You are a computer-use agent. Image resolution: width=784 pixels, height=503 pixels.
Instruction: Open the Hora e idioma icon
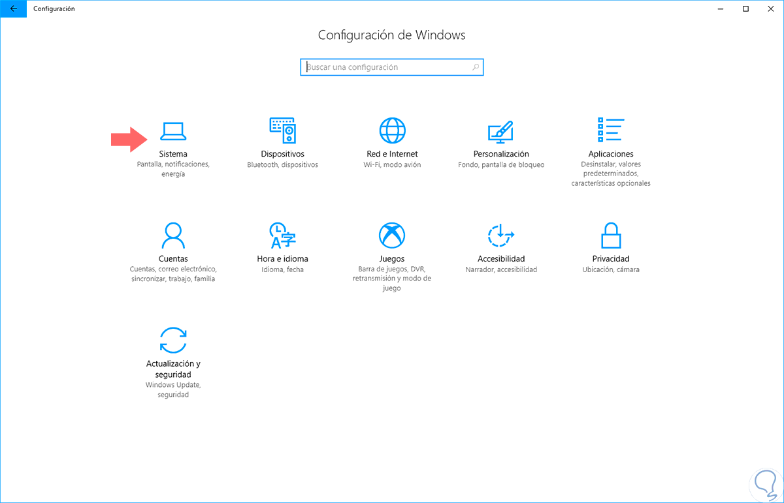click(282, 236)
